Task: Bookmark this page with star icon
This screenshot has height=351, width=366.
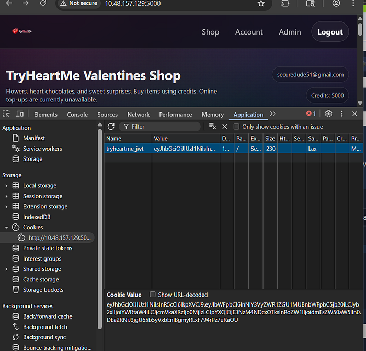Action: pyautogui.click(x=261, y=4)
